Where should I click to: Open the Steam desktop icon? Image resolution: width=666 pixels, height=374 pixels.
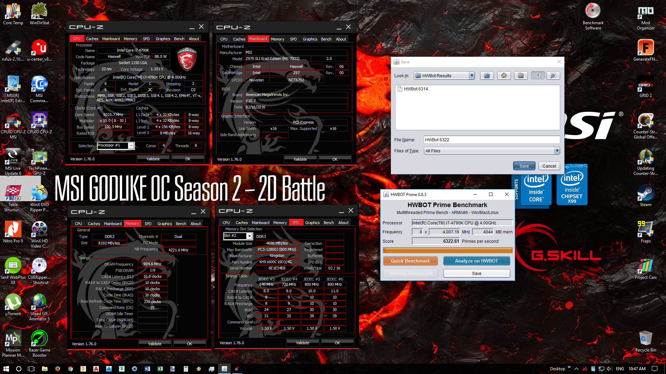coord(646,196)
